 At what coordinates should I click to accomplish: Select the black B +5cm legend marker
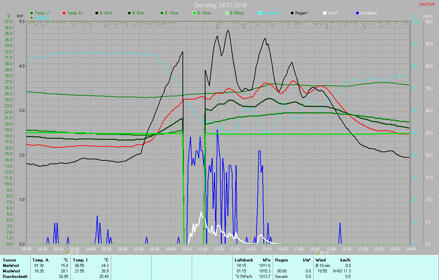pos(97,13)
